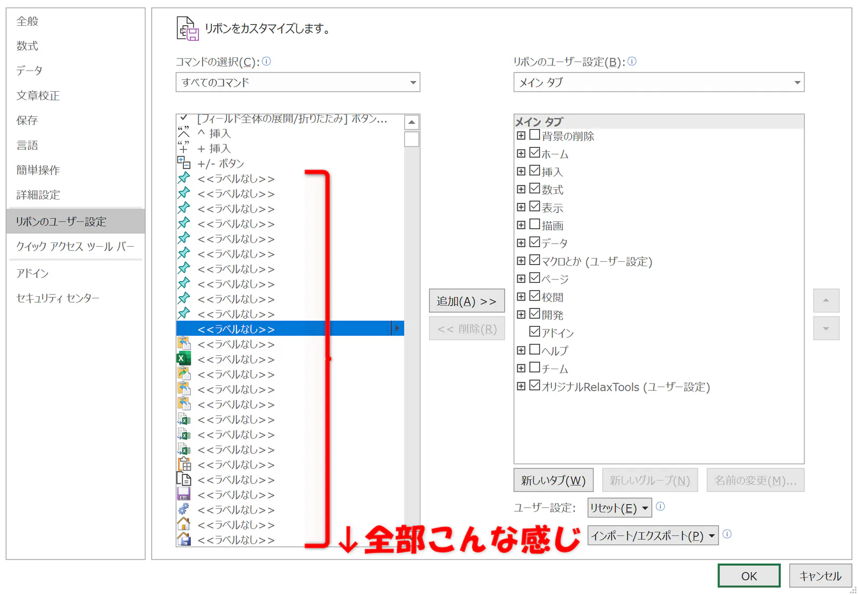The image size is (858, 595).
Task: Open the インポート/エクスポート(P) dropdown
Action: (653, 535)
